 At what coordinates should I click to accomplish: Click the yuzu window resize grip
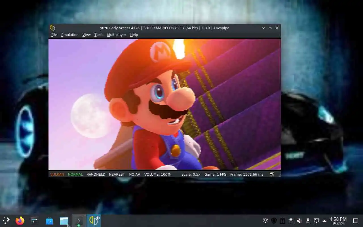[x=279, y=175]
